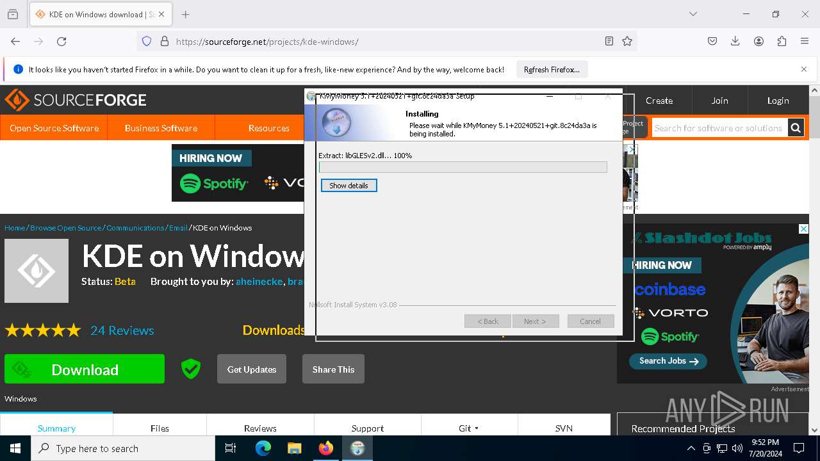The height and width of the screenshot is (461, 820).
Task: Click the search magnifier button
Action: (796, 128)
